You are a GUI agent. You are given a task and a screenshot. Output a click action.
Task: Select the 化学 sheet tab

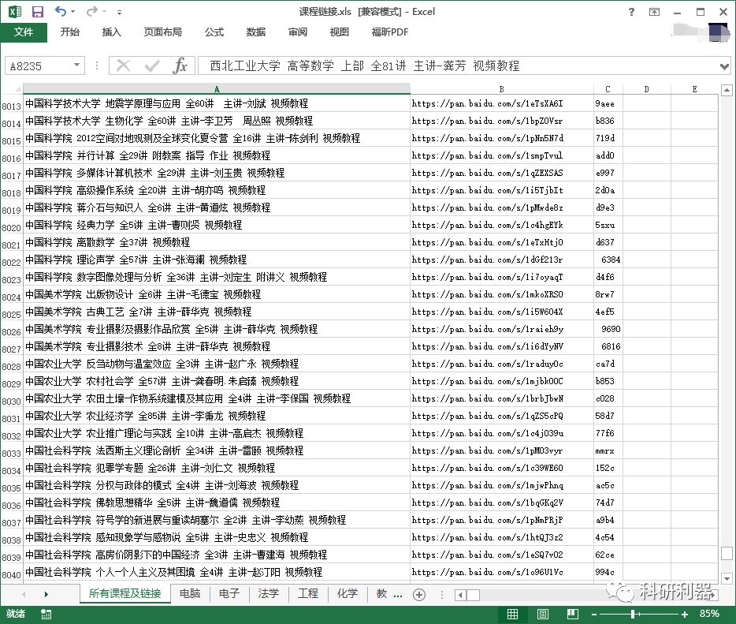point(348,593)
